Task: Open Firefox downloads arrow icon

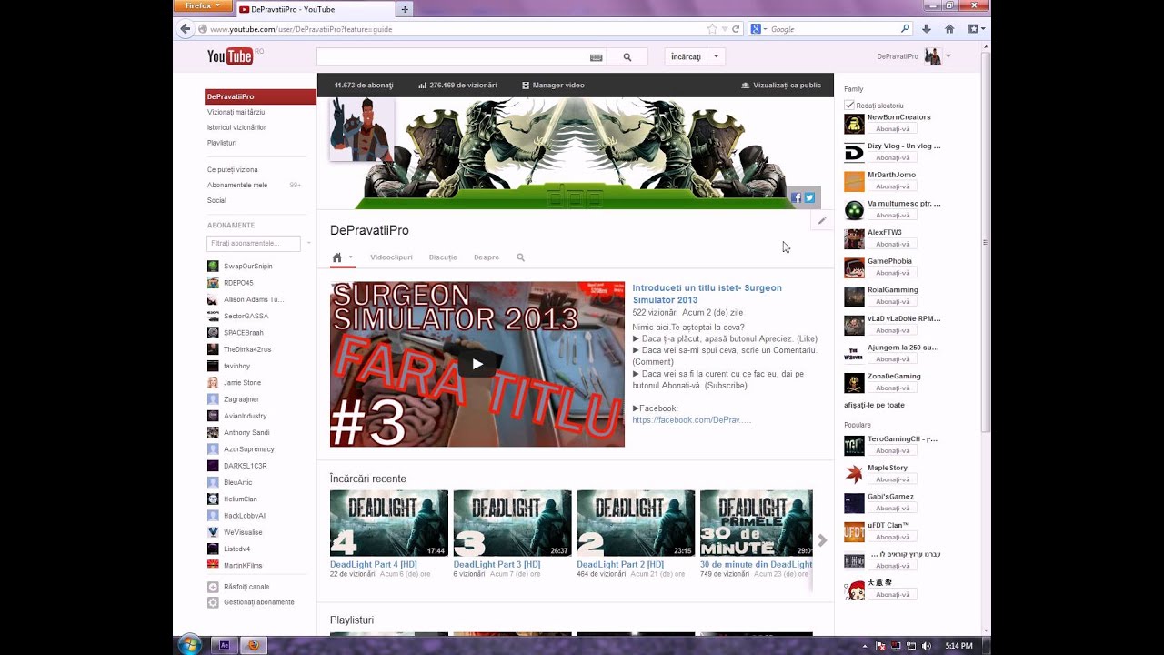Action: 927,29
